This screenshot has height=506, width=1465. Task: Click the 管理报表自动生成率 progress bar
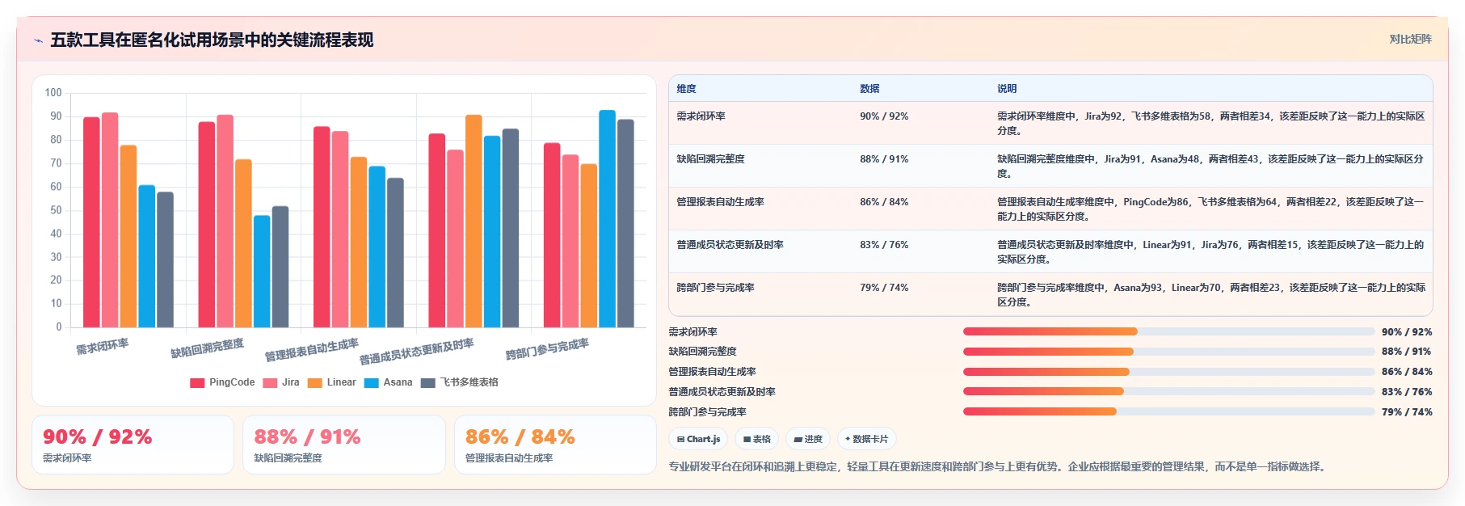(x=1168, y=372)
